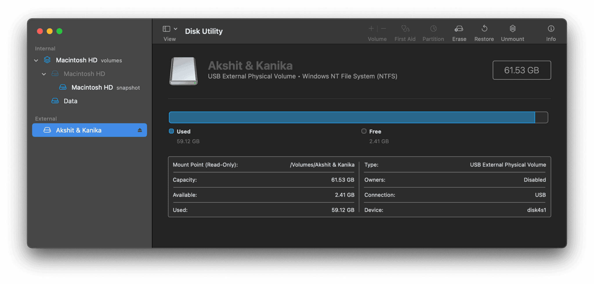Image resolution: width=594 pixels, height=284 pixels.
Task: Toggle sidebar with the View icon
Action: 166,29
